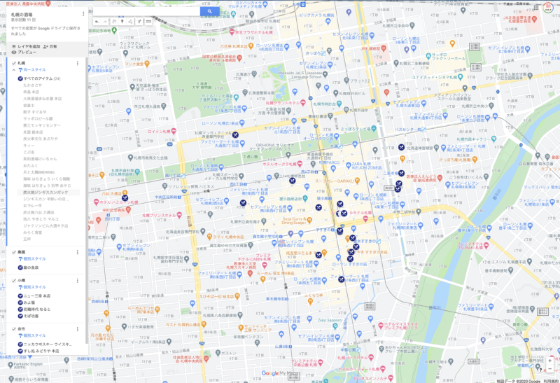Click the map title 札幌の酒場

tap(22, 15)
